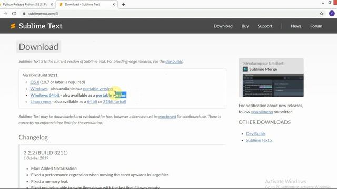Click the Sublime Text logo icon in header

pyautogui.click(x=13, y=26)
